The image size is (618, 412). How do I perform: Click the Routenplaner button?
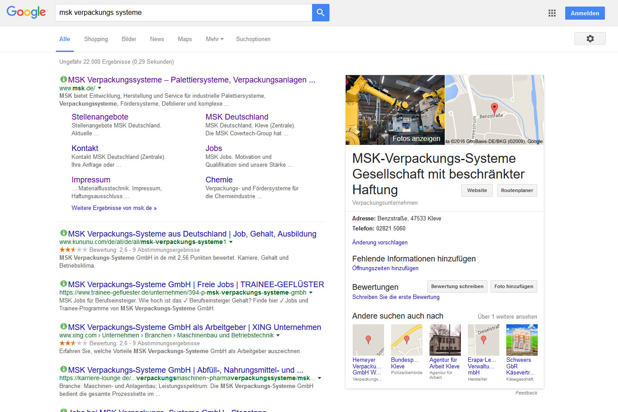(517, 190)
